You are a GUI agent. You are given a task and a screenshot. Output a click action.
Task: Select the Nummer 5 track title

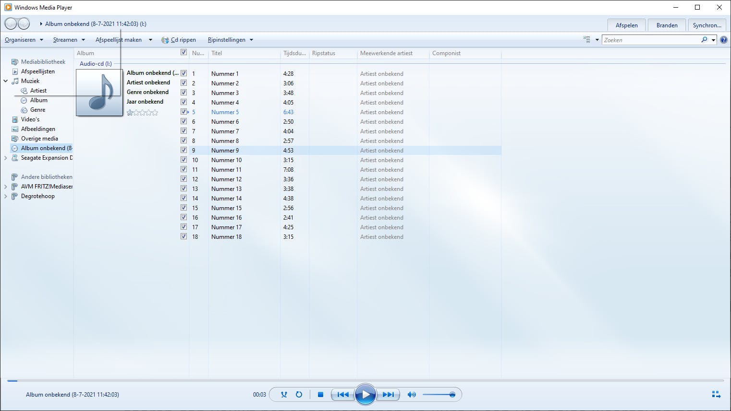225,112
